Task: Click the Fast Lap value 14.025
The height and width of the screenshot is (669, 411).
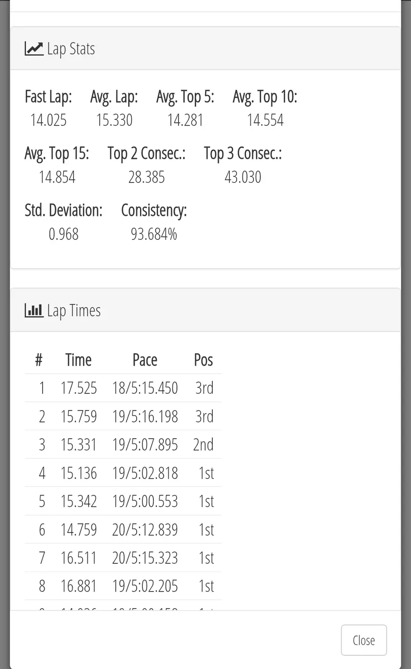Action: (x=48, y=120)
